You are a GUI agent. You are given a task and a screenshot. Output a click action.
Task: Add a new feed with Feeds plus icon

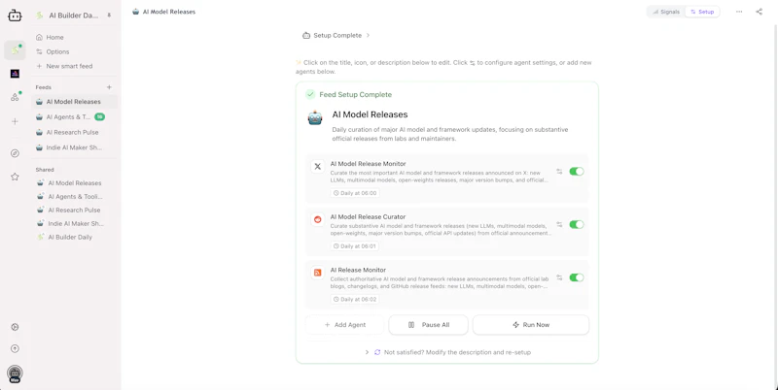[109, 87]
